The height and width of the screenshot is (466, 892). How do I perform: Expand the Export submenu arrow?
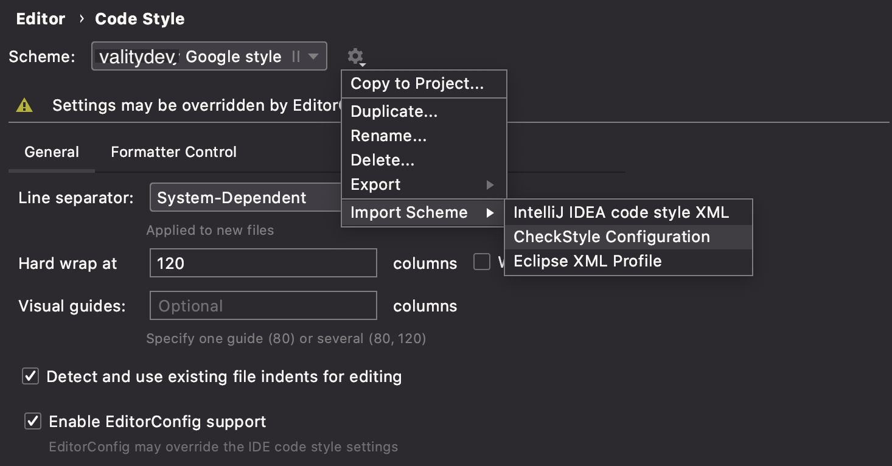[x=490, y=185]
